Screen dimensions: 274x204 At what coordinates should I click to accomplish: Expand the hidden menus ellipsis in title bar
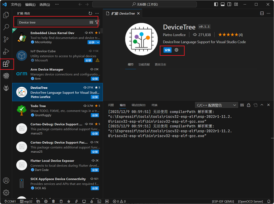coord(57,4)
